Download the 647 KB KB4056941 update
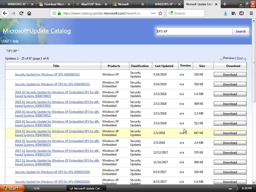Screen dimensions: 256x192 pos(230,133)
